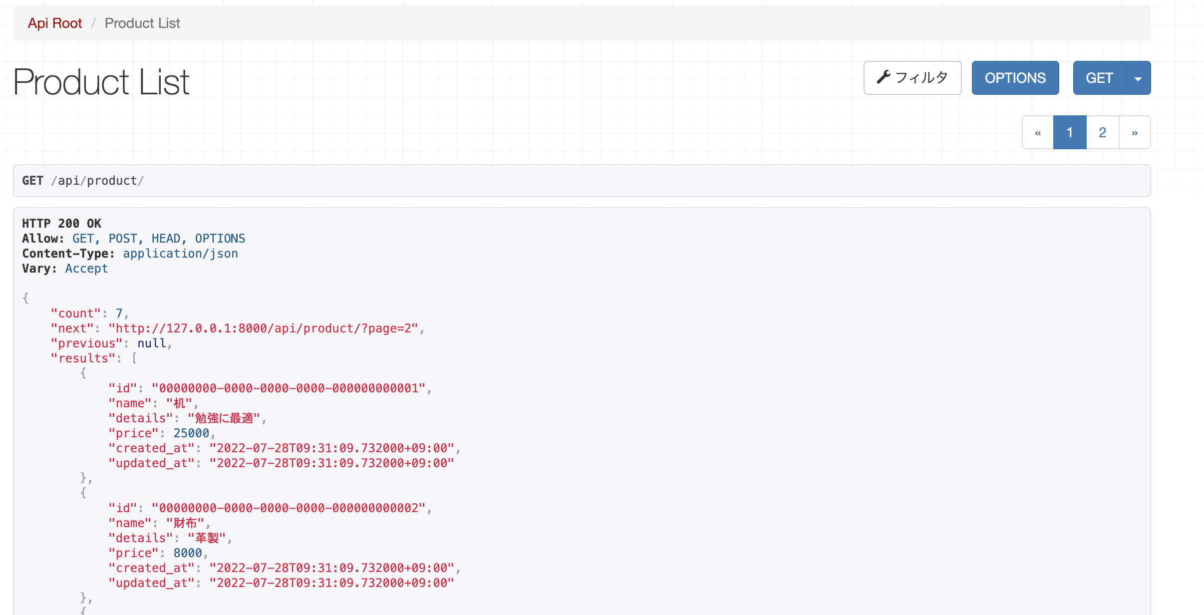Open the next page URL in JSON

[263, 328]
